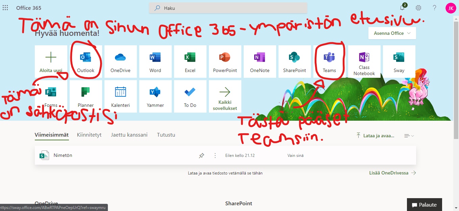Expand the Asenna Office dropdown
Image resolution: width=459 pixels, height=211 pixels.
click(x=392, y=33)
